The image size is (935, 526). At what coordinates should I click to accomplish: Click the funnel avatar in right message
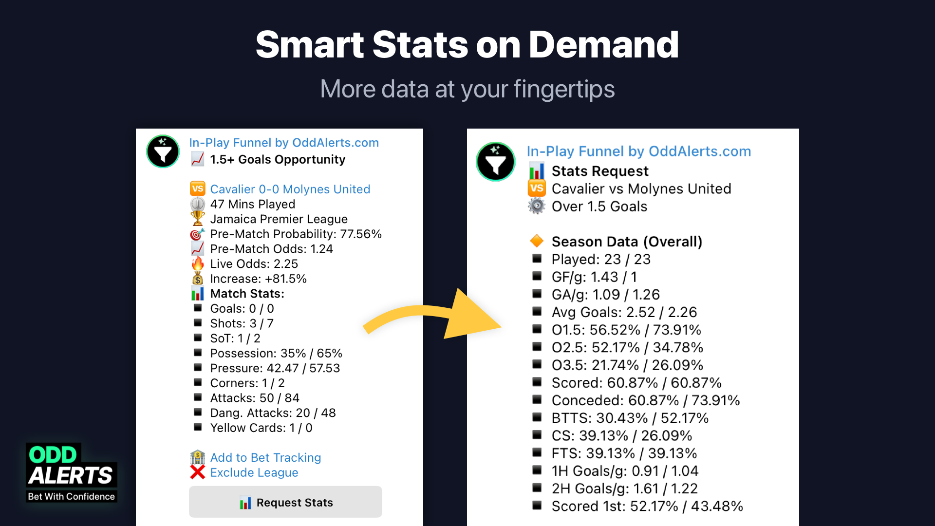(x=495, y=162)
